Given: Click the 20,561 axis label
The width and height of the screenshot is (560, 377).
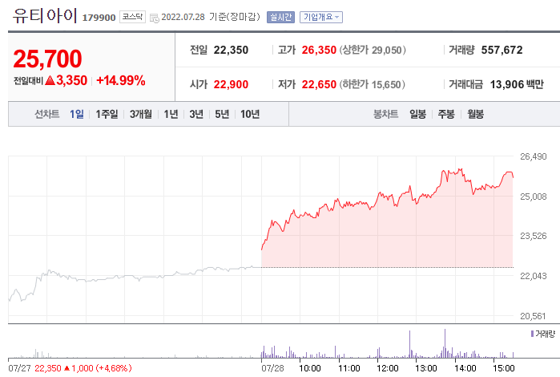Looking at the screenshot, I should (x=533, y=316).
